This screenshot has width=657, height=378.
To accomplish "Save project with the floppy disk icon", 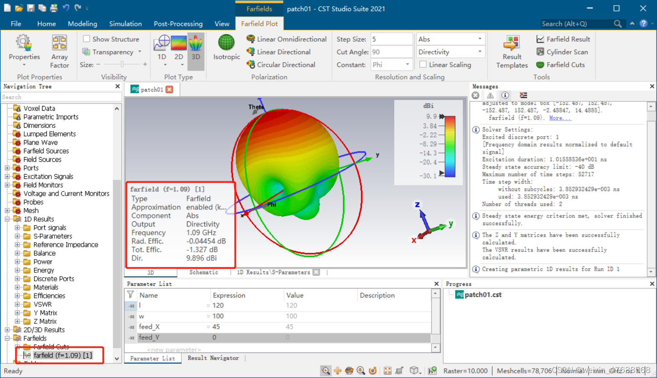I will click(x=31, y=8).
